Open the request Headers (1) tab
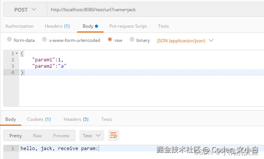This screenshot has width=264, height=159. 57,26
